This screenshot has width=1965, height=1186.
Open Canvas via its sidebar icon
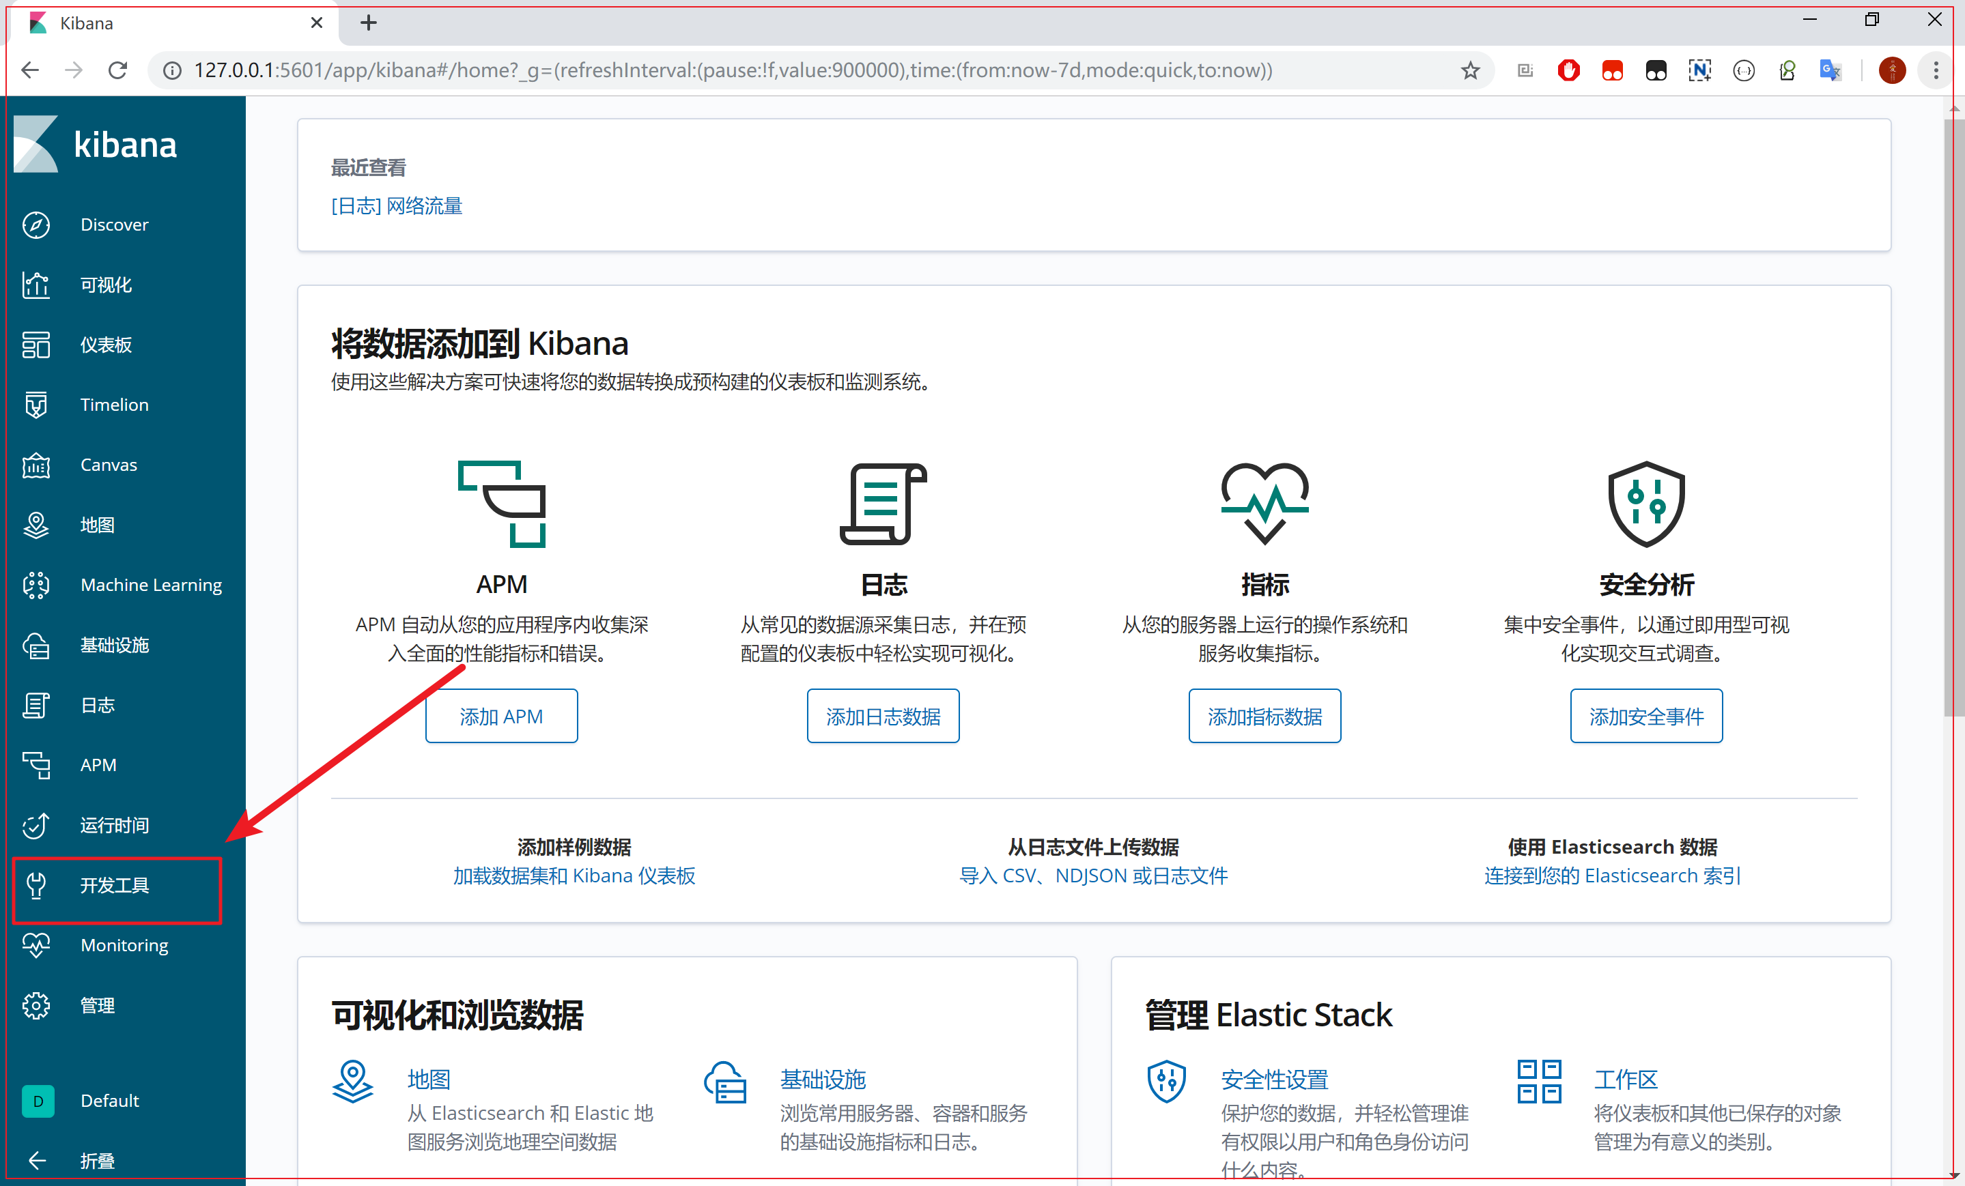point(36,465)
